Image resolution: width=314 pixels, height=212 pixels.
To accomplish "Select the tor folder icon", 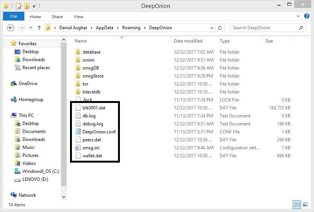I will point(78,84).
